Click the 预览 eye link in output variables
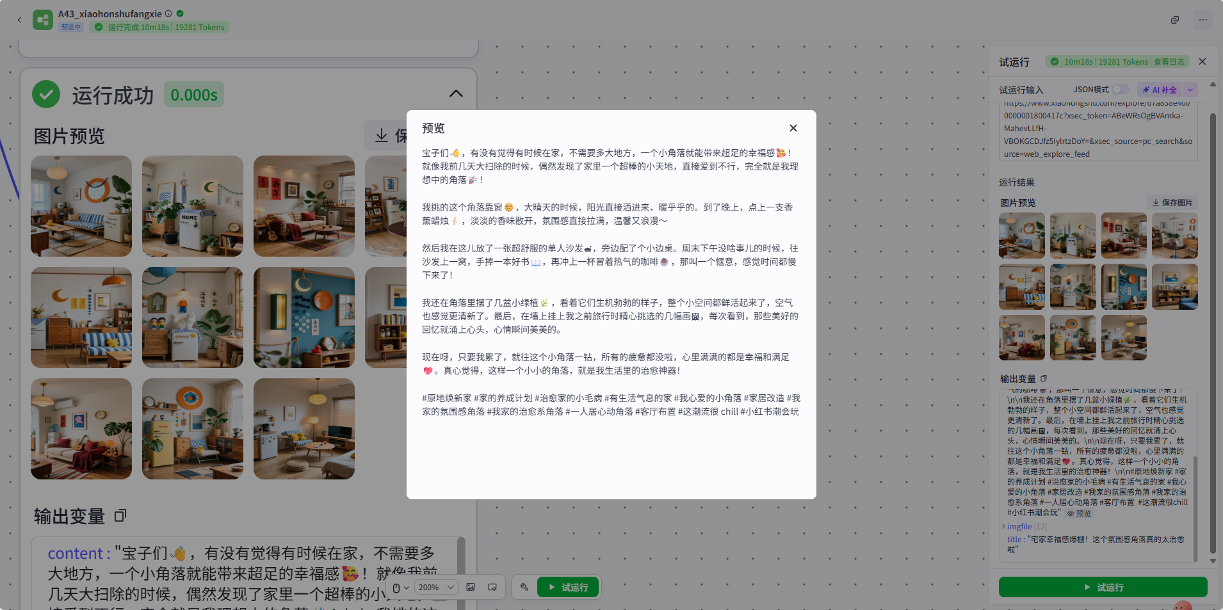The image size is (1223, 610). (x=1079, y=513)
